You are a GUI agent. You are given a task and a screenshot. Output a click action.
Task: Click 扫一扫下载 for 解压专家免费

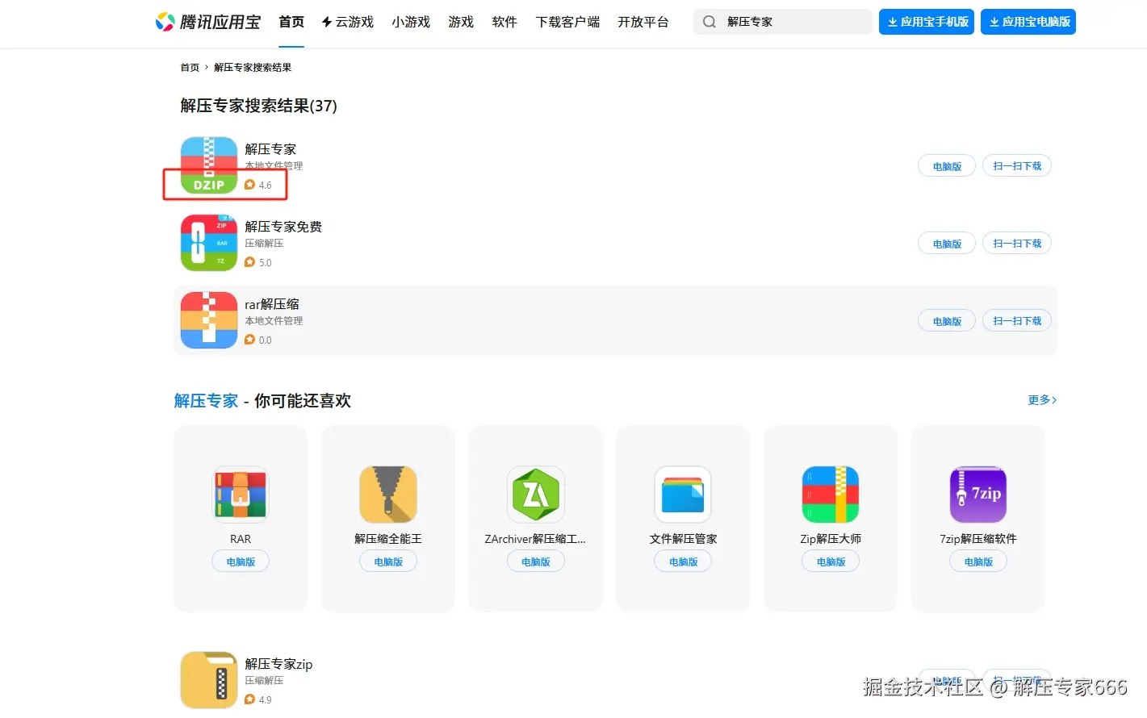[1017, 244]
